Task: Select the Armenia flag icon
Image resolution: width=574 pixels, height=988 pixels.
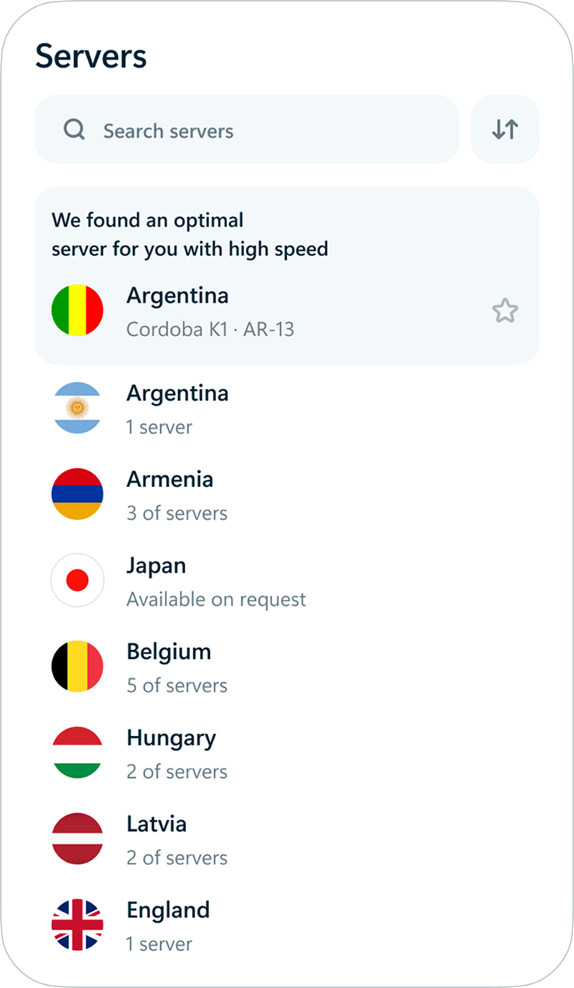Action: (x=77, y=494)
